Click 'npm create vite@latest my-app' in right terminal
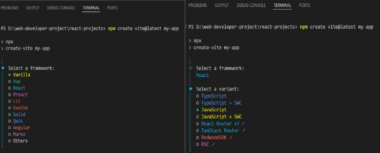380x153 pixels. [336, 27]
